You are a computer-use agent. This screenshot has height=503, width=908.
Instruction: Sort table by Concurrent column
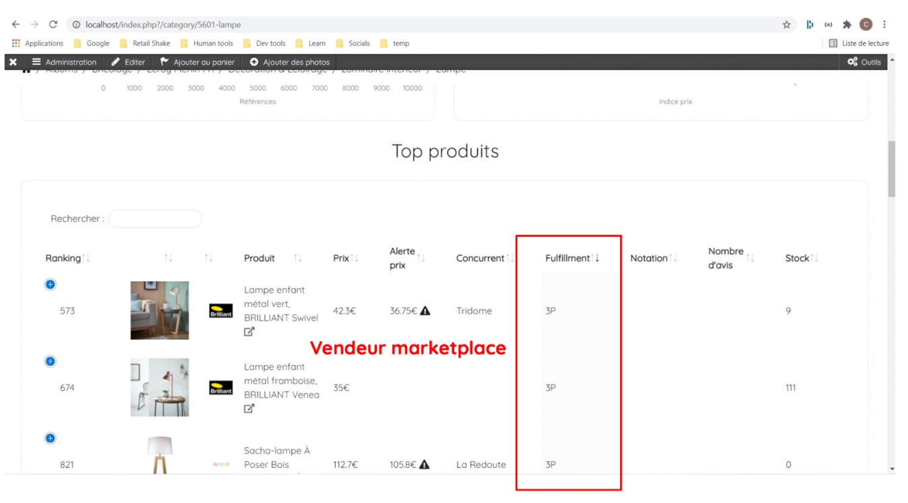point(485,258)
